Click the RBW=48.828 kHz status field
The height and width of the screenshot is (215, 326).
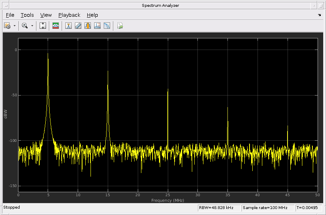point(219,208)
